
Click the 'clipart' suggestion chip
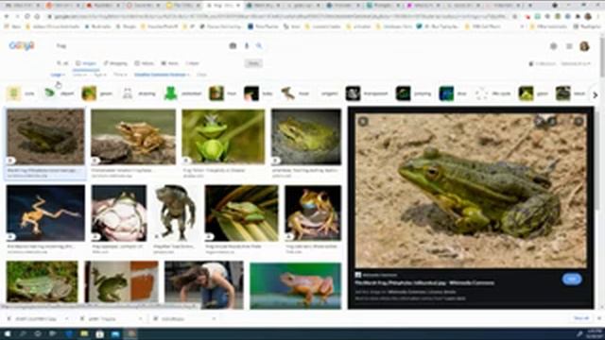(x=59, y=93)
